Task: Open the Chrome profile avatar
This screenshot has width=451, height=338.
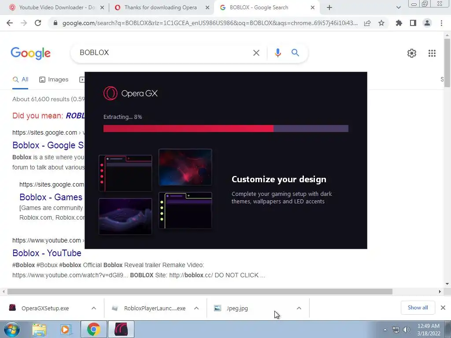Action: click(x=427, y=23)
